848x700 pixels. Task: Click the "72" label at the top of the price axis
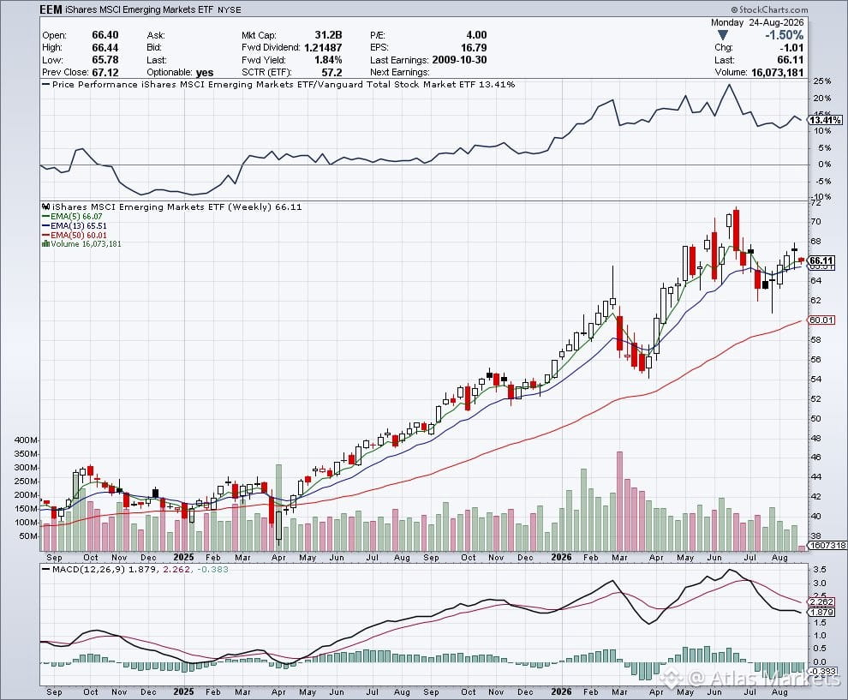tap(815, 202)
